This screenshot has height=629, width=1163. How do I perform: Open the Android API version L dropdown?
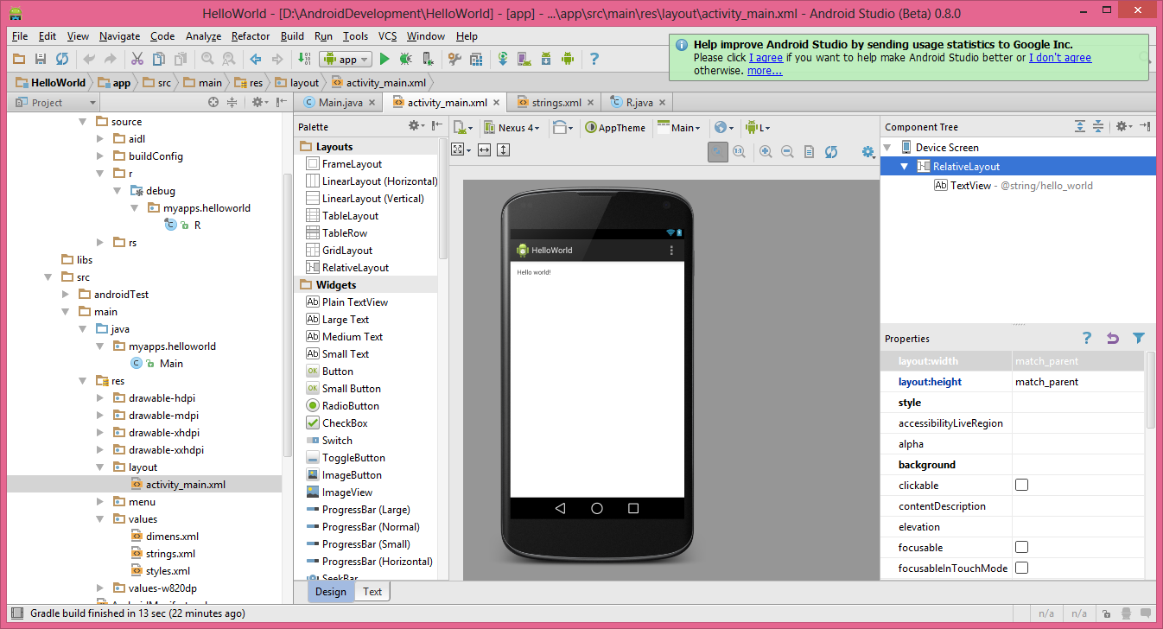point(757,127)
